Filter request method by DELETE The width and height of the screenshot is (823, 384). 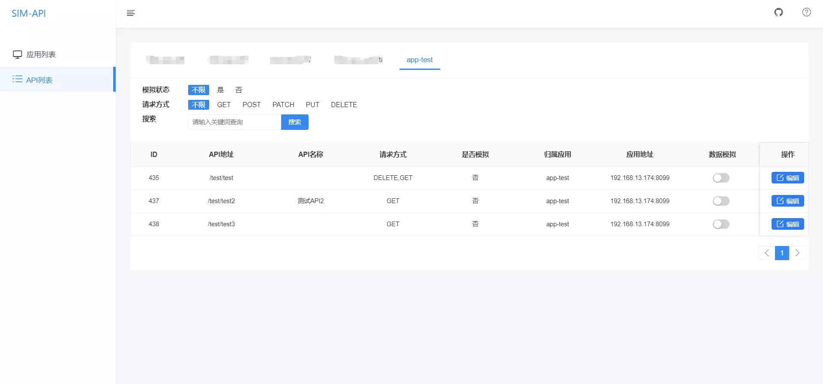point(344,105)
